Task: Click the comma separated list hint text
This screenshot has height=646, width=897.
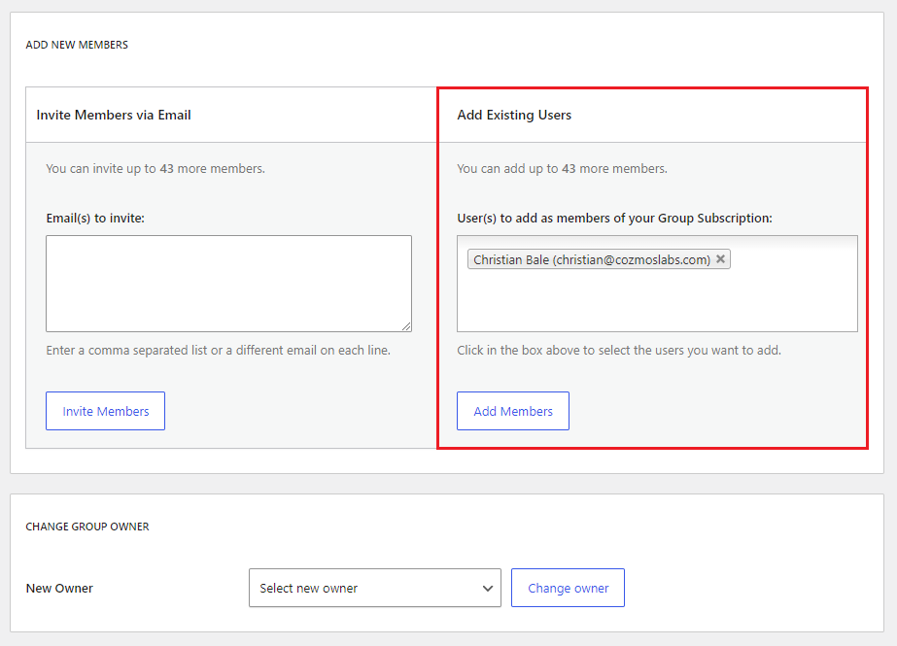Action: coord(218,351)
